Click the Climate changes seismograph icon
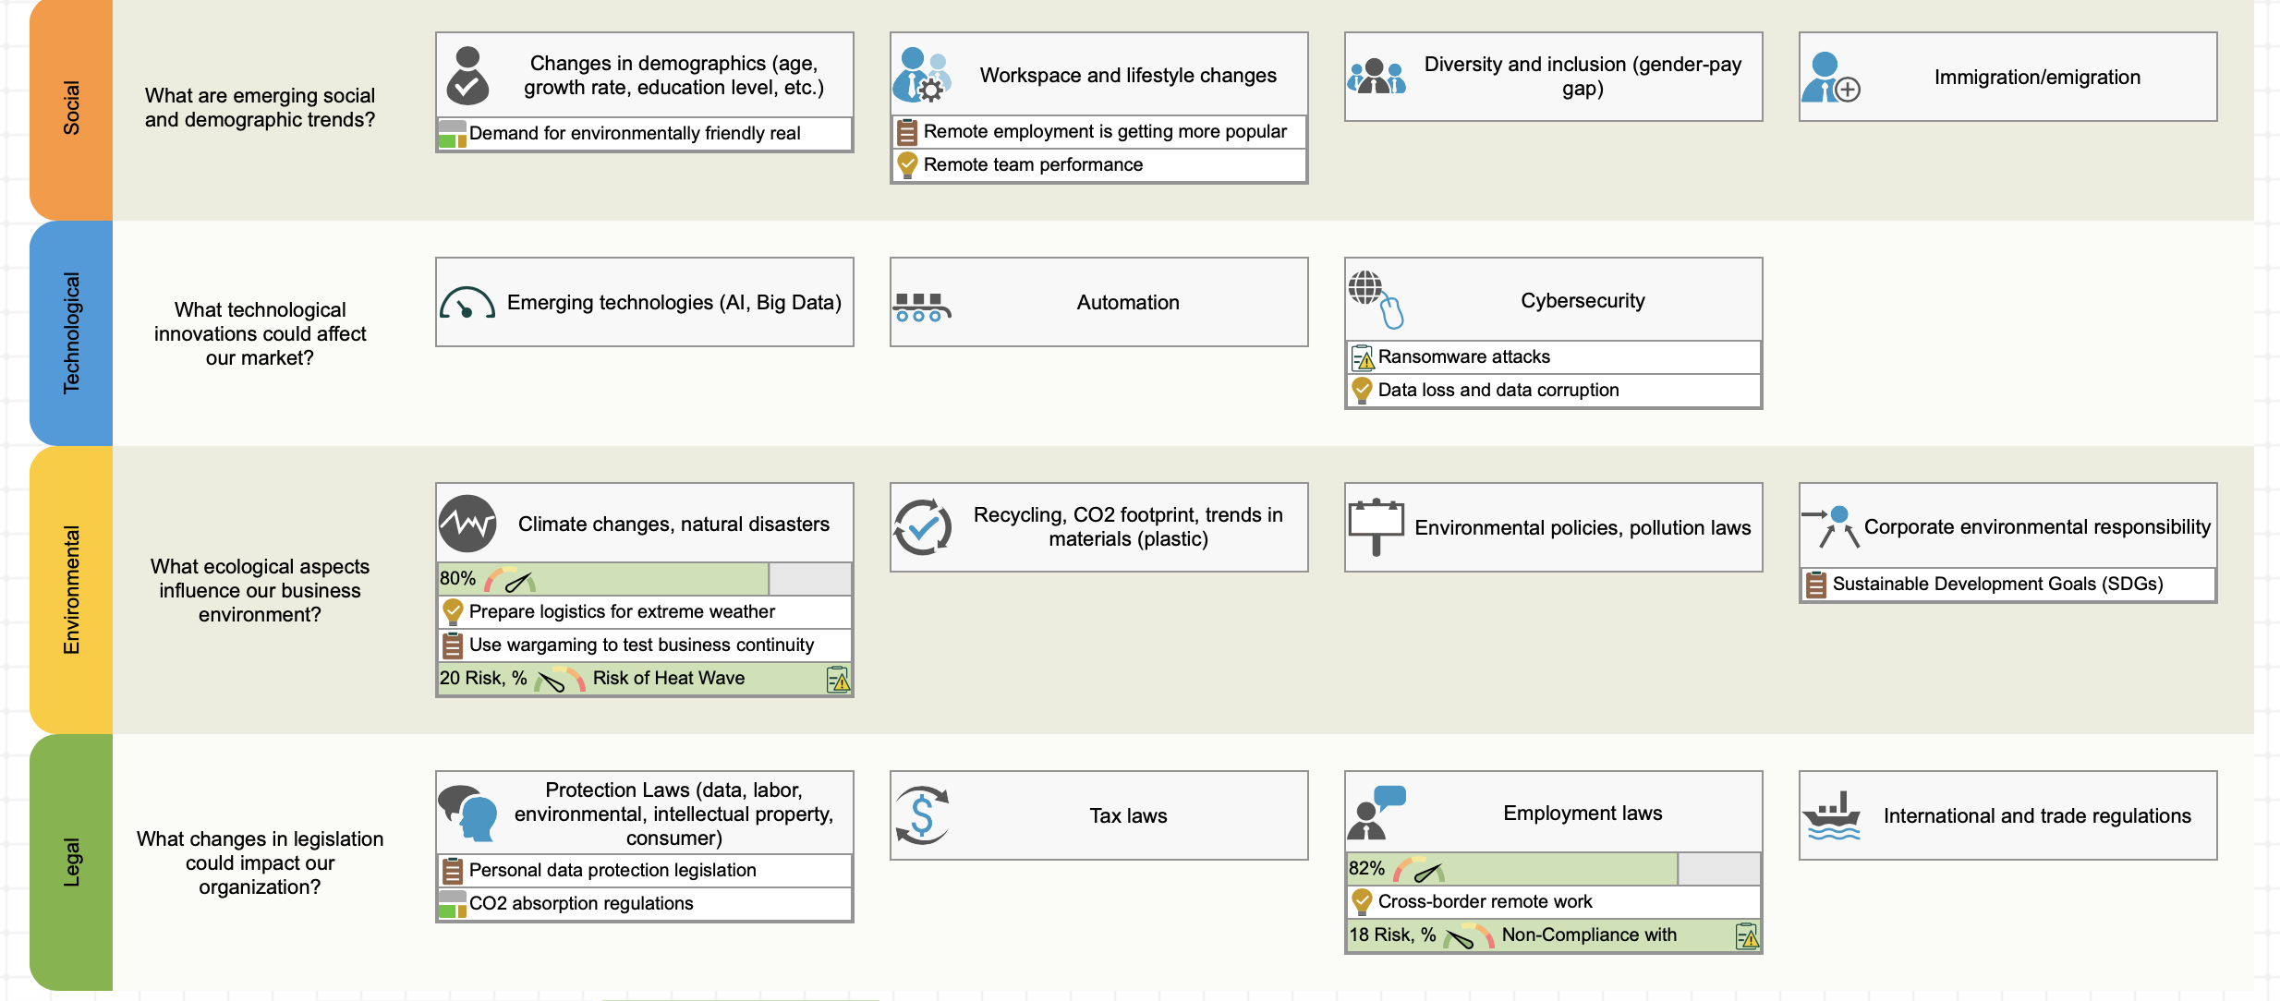This screenshot has width=2280, height=1001. (467, 524)
